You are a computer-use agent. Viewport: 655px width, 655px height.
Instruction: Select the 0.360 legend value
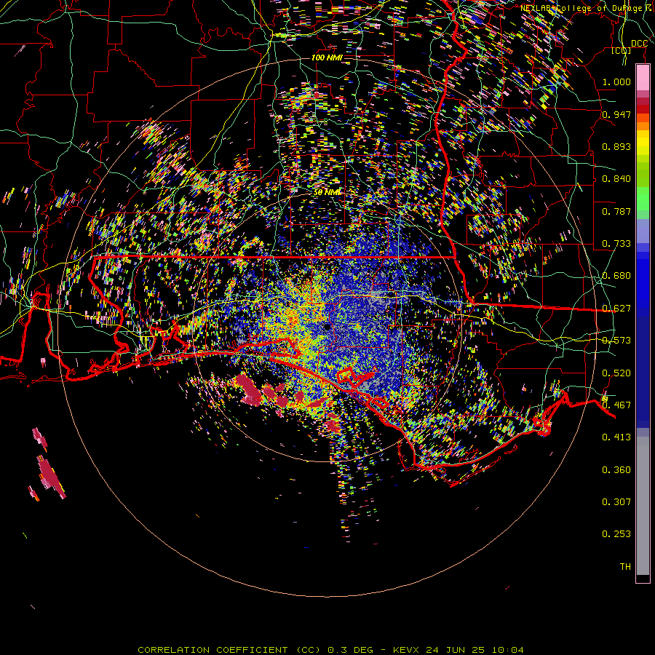point(616,470)
